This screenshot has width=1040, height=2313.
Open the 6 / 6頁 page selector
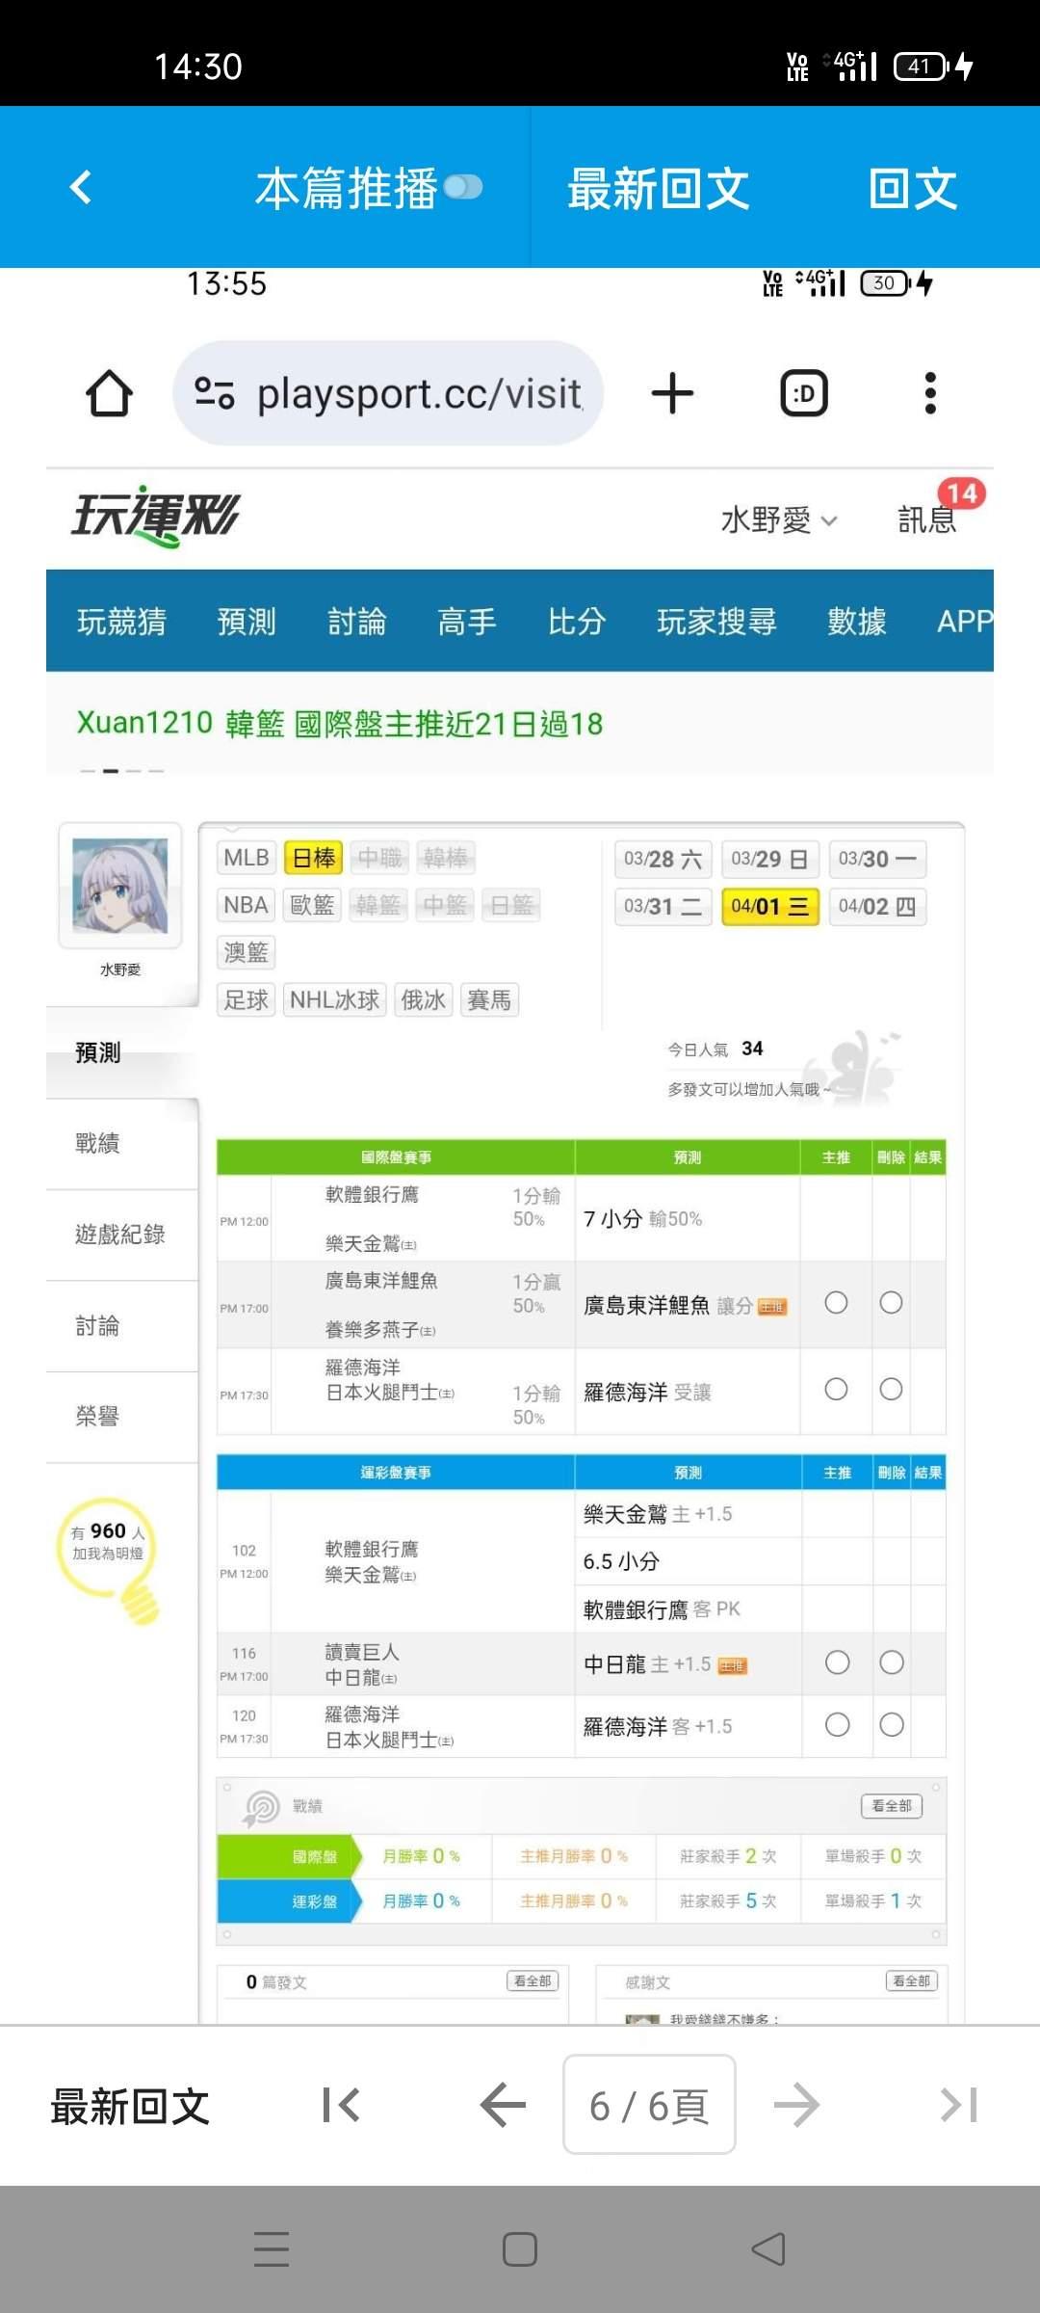click(x=649, y=2105)
